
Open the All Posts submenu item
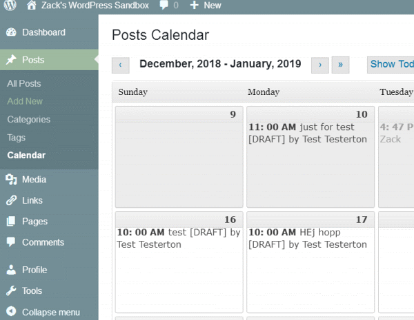click(24, 83)
